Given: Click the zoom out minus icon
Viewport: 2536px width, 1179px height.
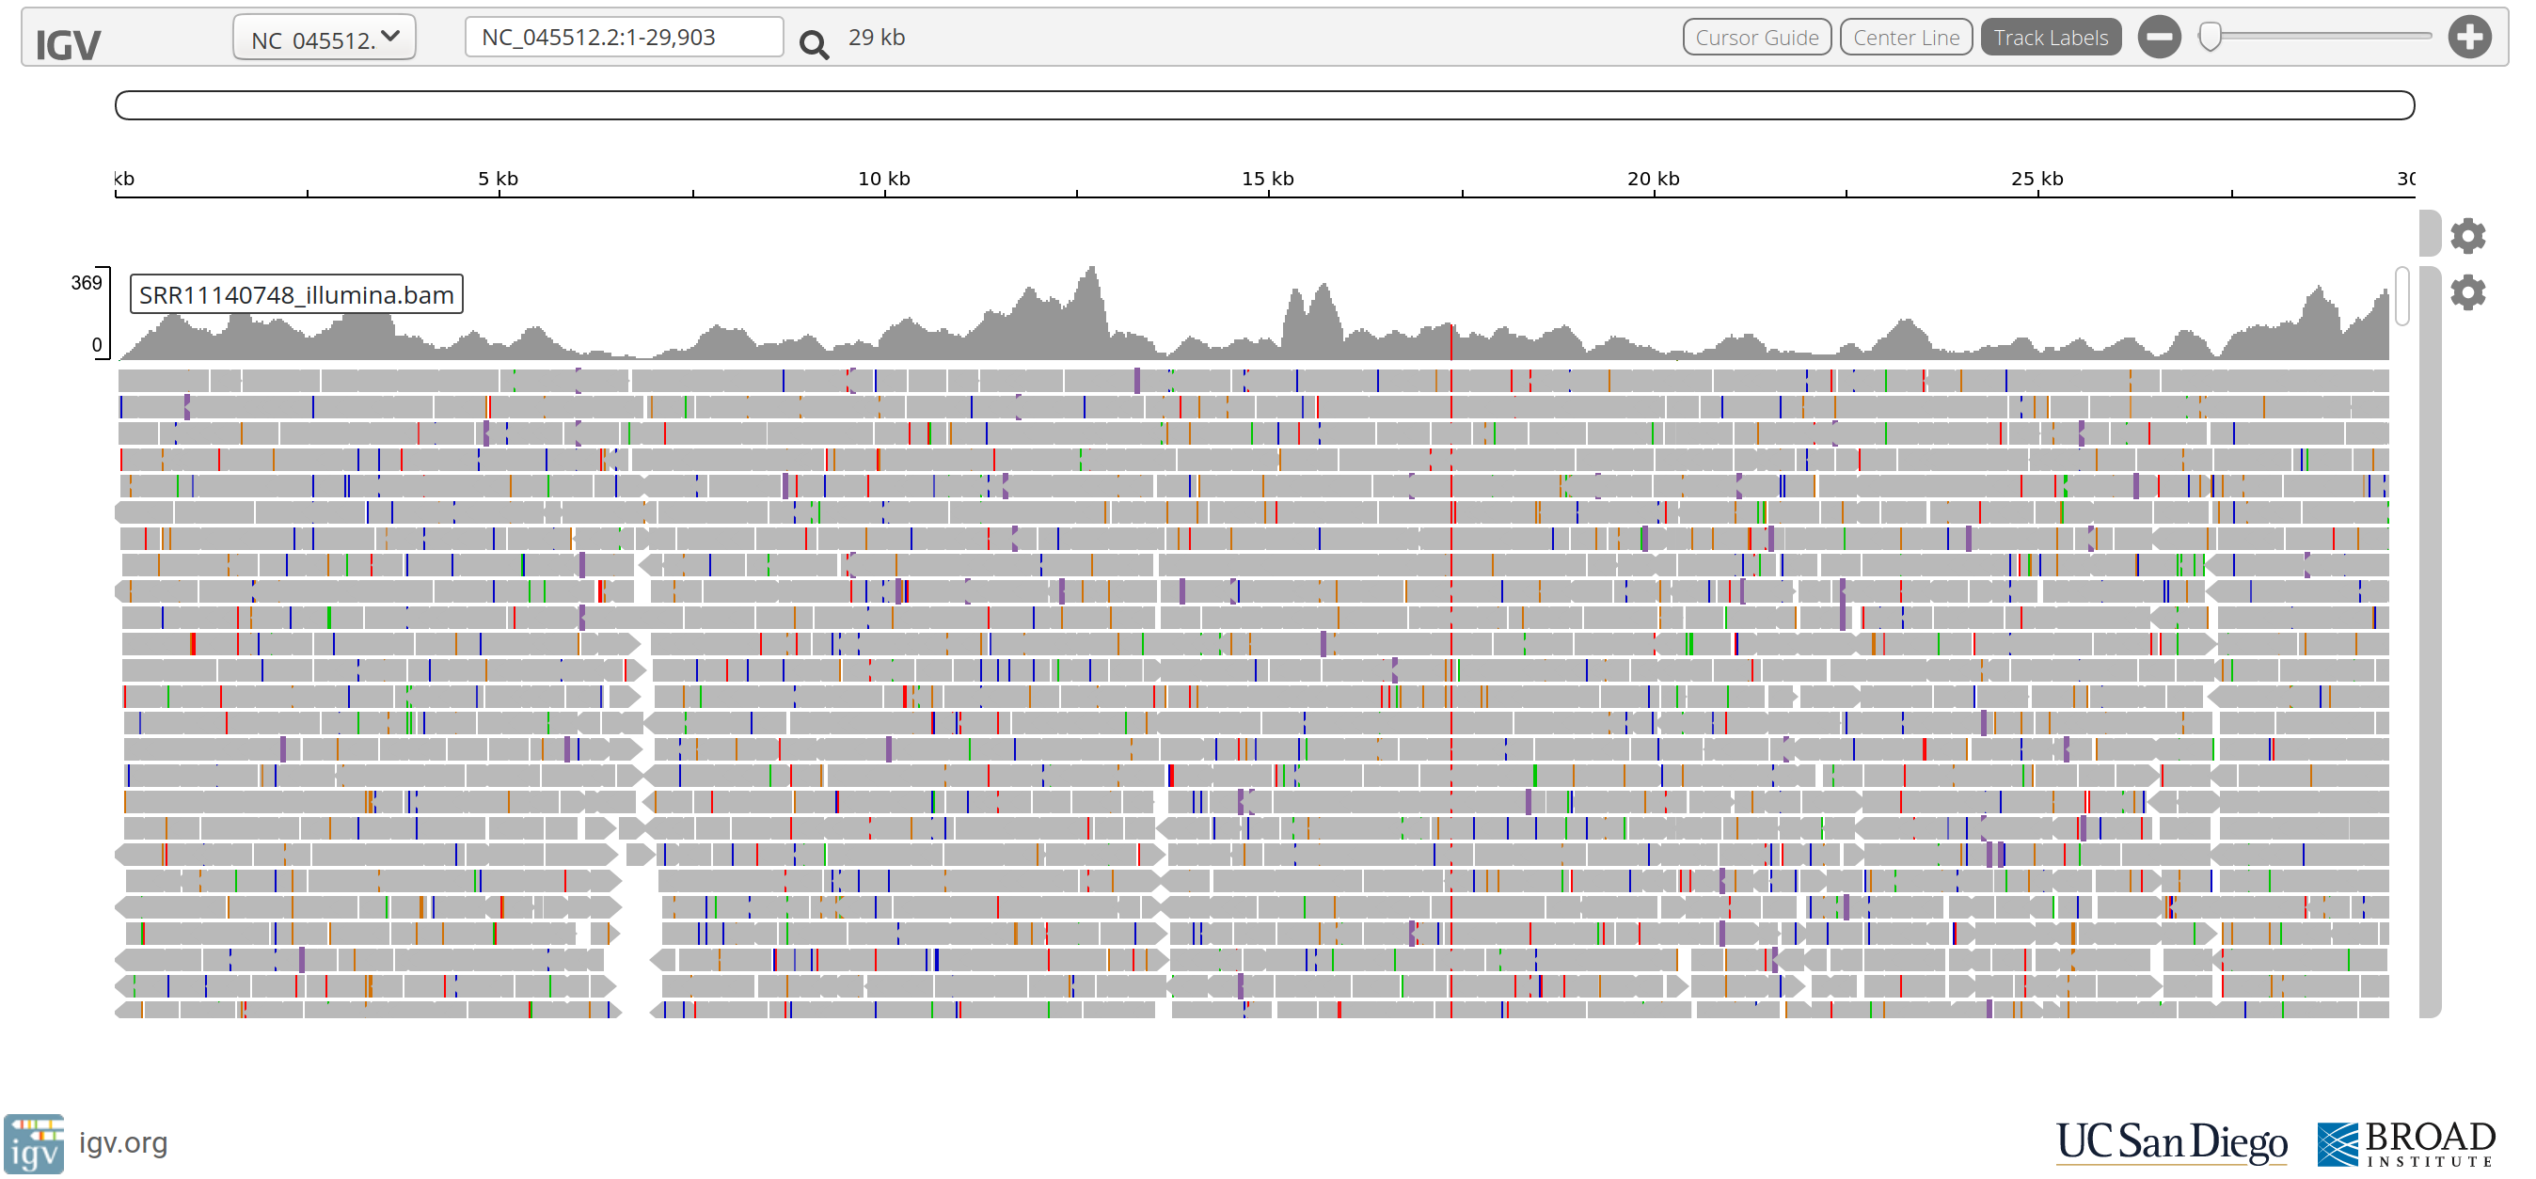Looking at the screenshot, I should click(2159, 38).
